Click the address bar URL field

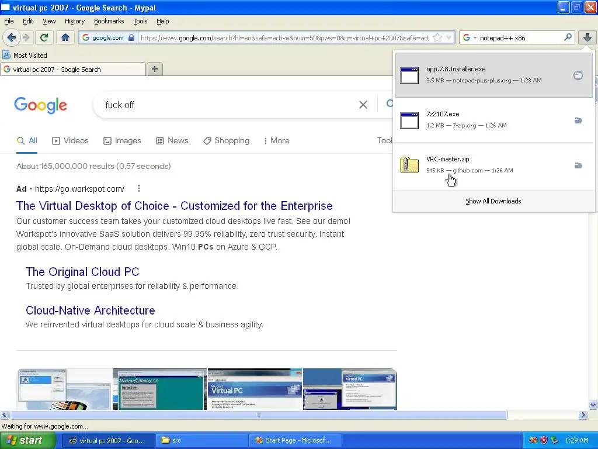(x=284, y=37)
